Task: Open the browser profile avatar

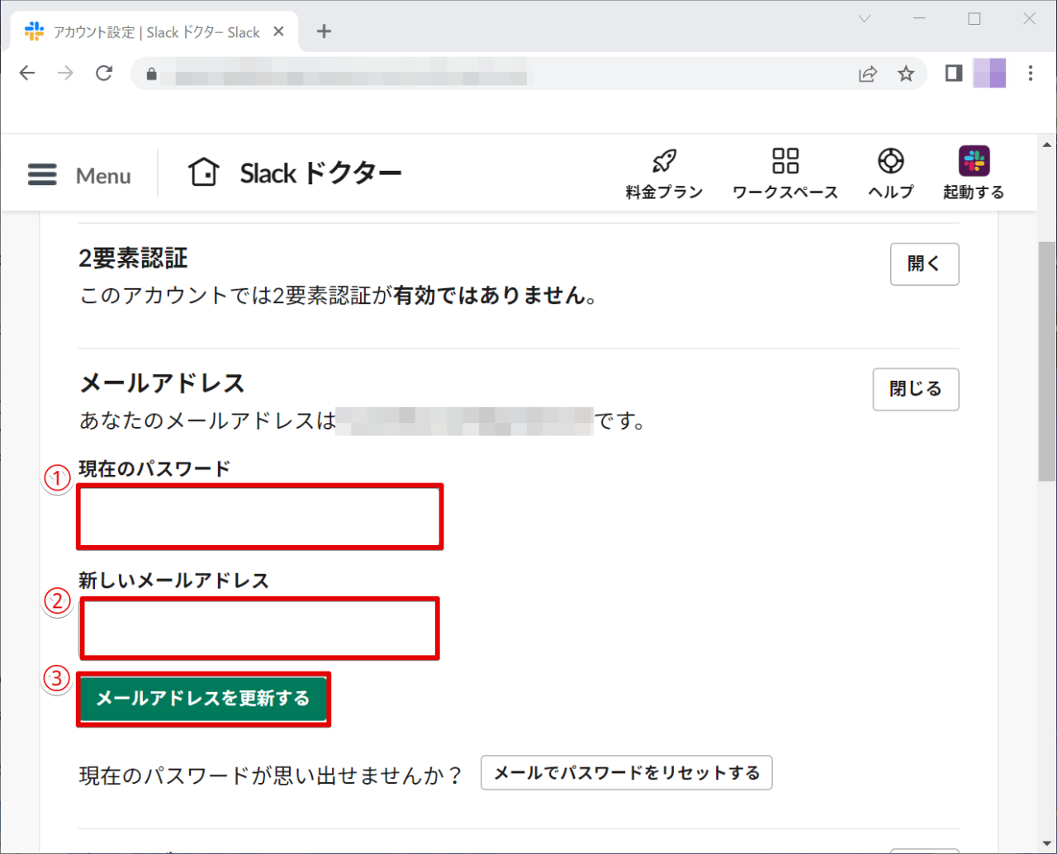Action: point(989,74)
